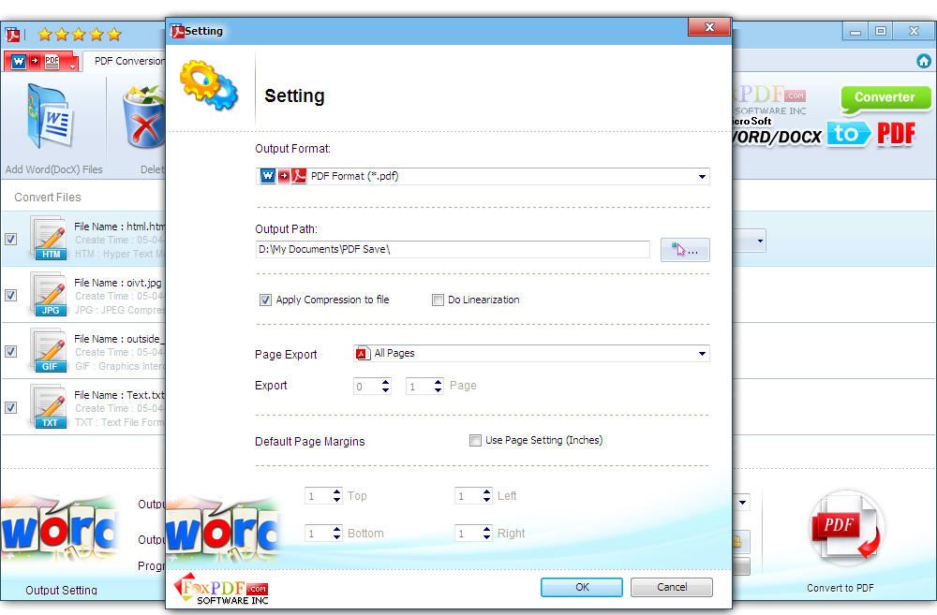Screen dimensions: 937x615
Task: Increase the Export start page value
Action: [385, 382]
